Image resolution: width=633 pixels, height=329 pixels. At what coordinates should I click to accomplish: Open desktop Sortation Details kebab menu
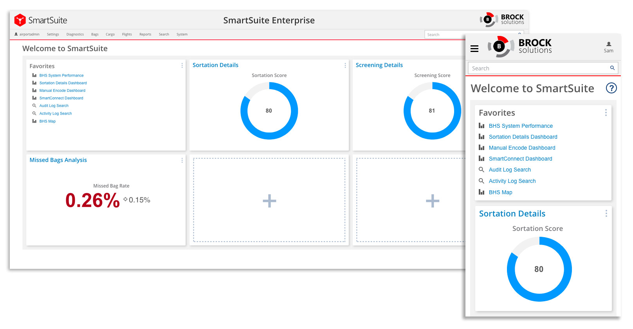pos(345,65)
